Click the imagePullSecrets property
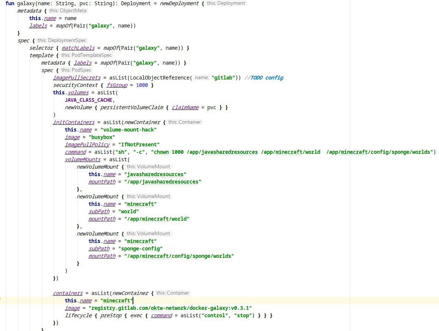 click(77, 78)
